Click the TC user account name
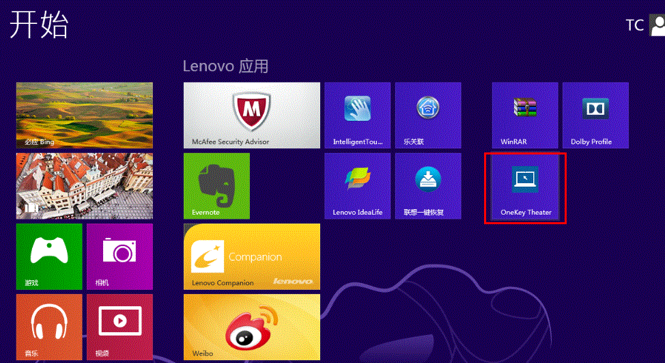This screenshot has height=363, width=665. coord(635,25)
